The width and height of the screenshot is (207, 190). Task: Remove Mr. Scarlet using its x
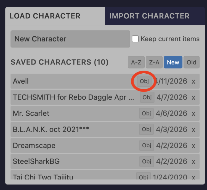coord(193,113)
